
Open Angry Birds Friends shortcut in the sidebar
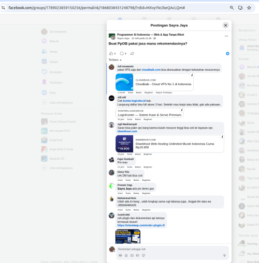point(57,149)
